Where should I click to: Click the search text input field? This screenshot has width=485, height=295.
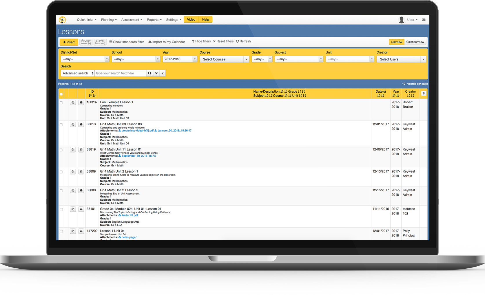[120, 73]
